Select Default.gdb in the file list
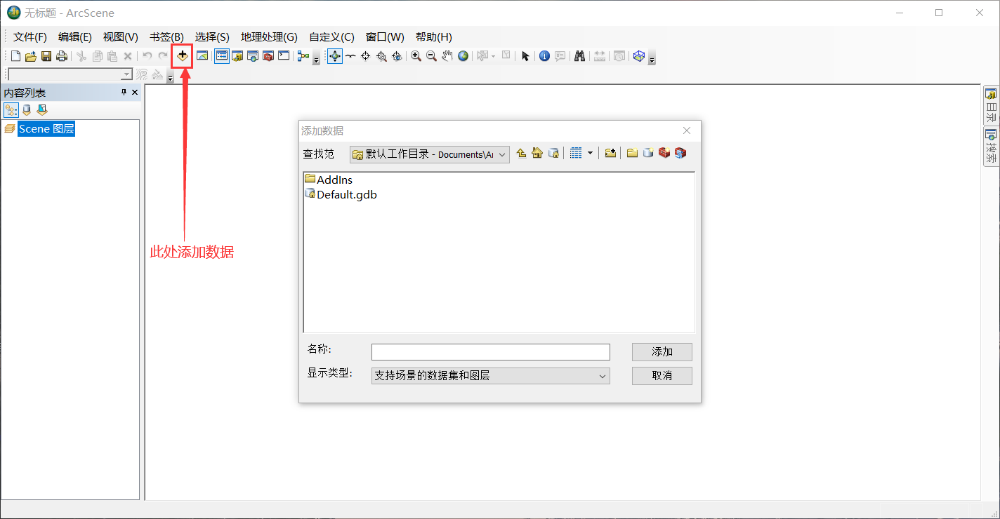 click(341, 194)
